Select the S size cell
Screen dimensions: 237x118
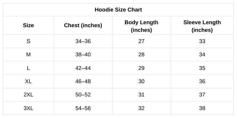(28, 41)
